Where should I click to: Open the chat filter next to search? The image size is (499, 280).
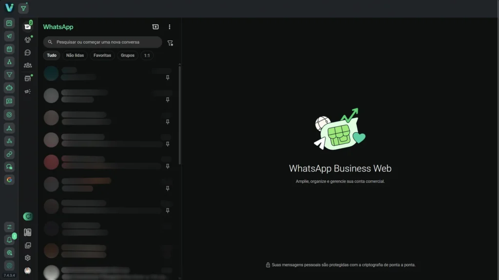click(170, 43)
